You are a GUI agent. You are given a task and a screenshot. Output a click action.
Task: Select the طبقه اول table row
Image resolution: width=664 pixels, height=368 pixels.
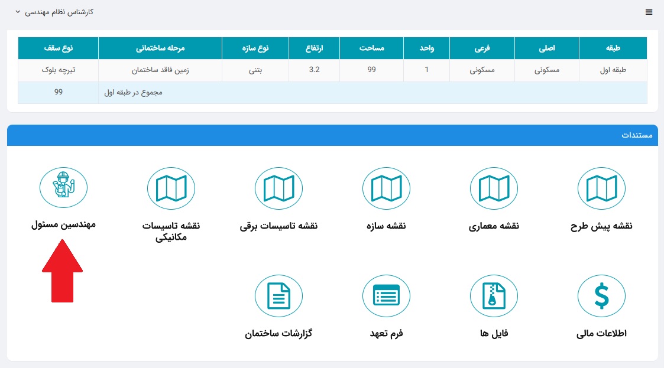click(x=332, y=69)
